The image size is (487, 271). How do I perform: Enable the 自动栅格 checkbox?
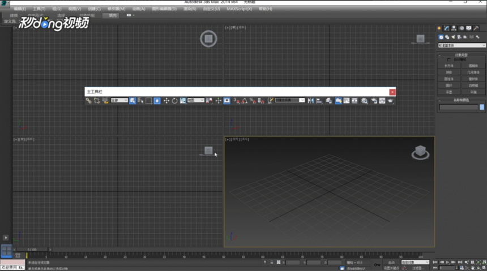(449, 59)
